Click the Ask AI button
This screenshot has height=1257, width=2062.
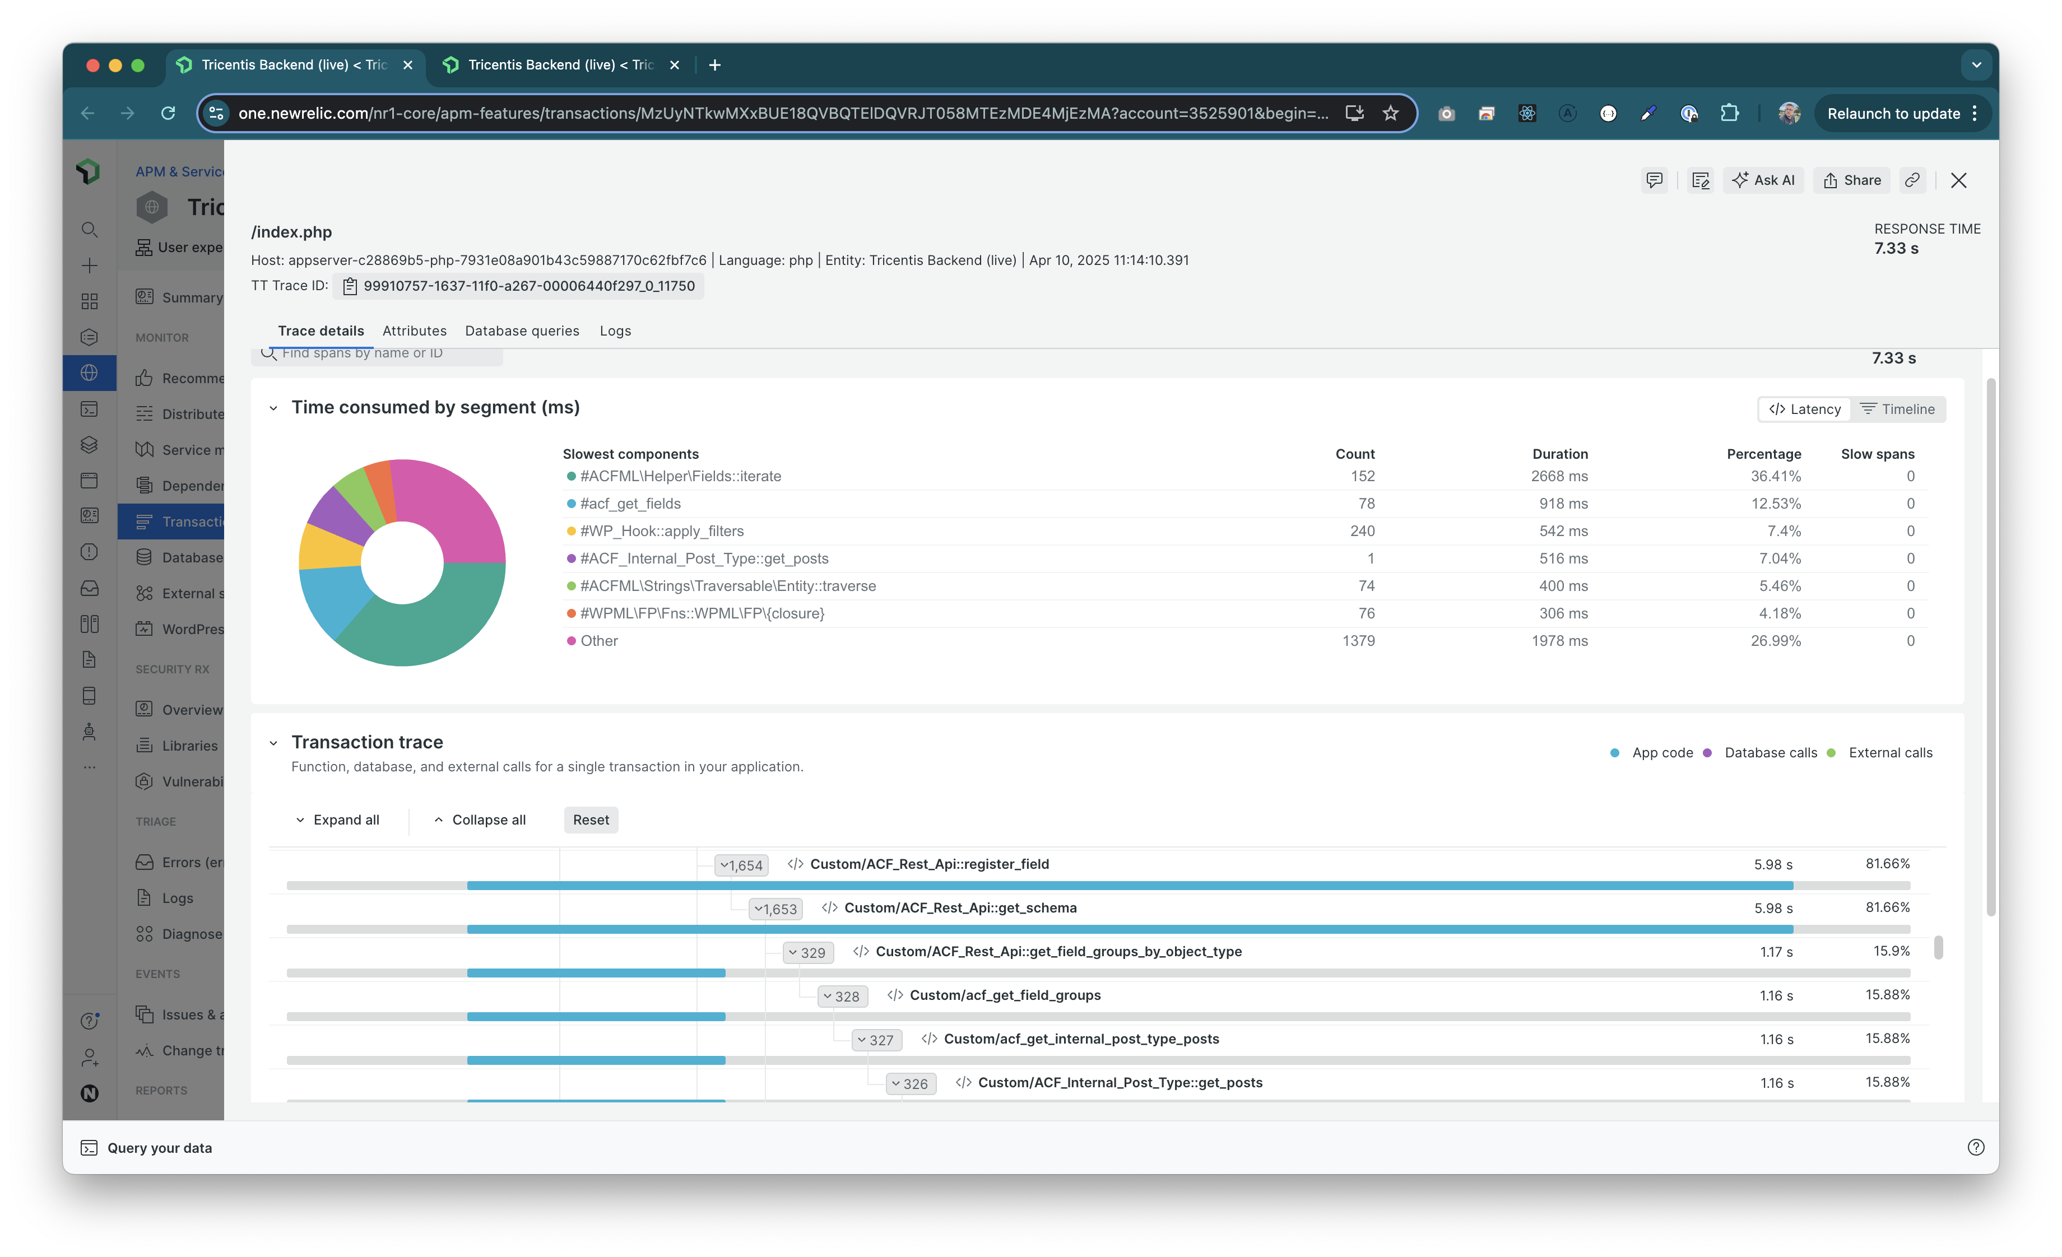coord(1763,180)
